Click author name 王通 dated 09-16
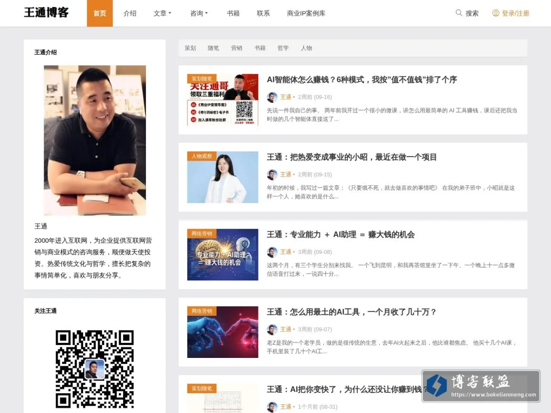 pyautogui.click(x=286, y=97)
